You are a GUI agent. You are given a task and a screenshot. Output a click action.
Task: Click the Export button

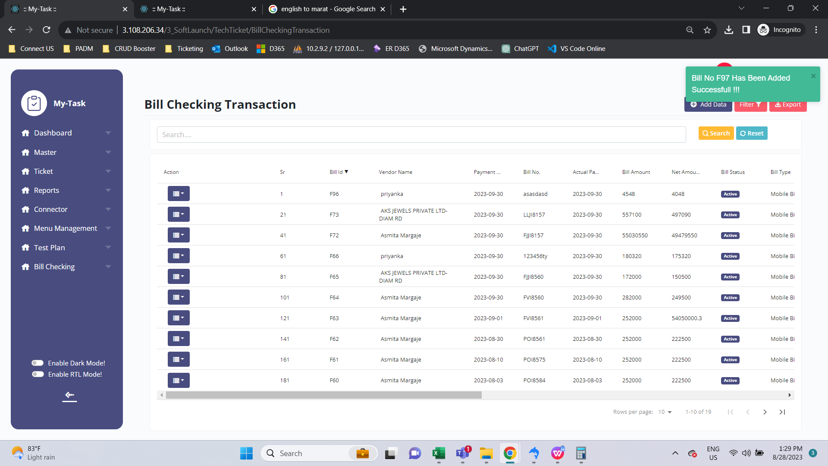point(788,104)
